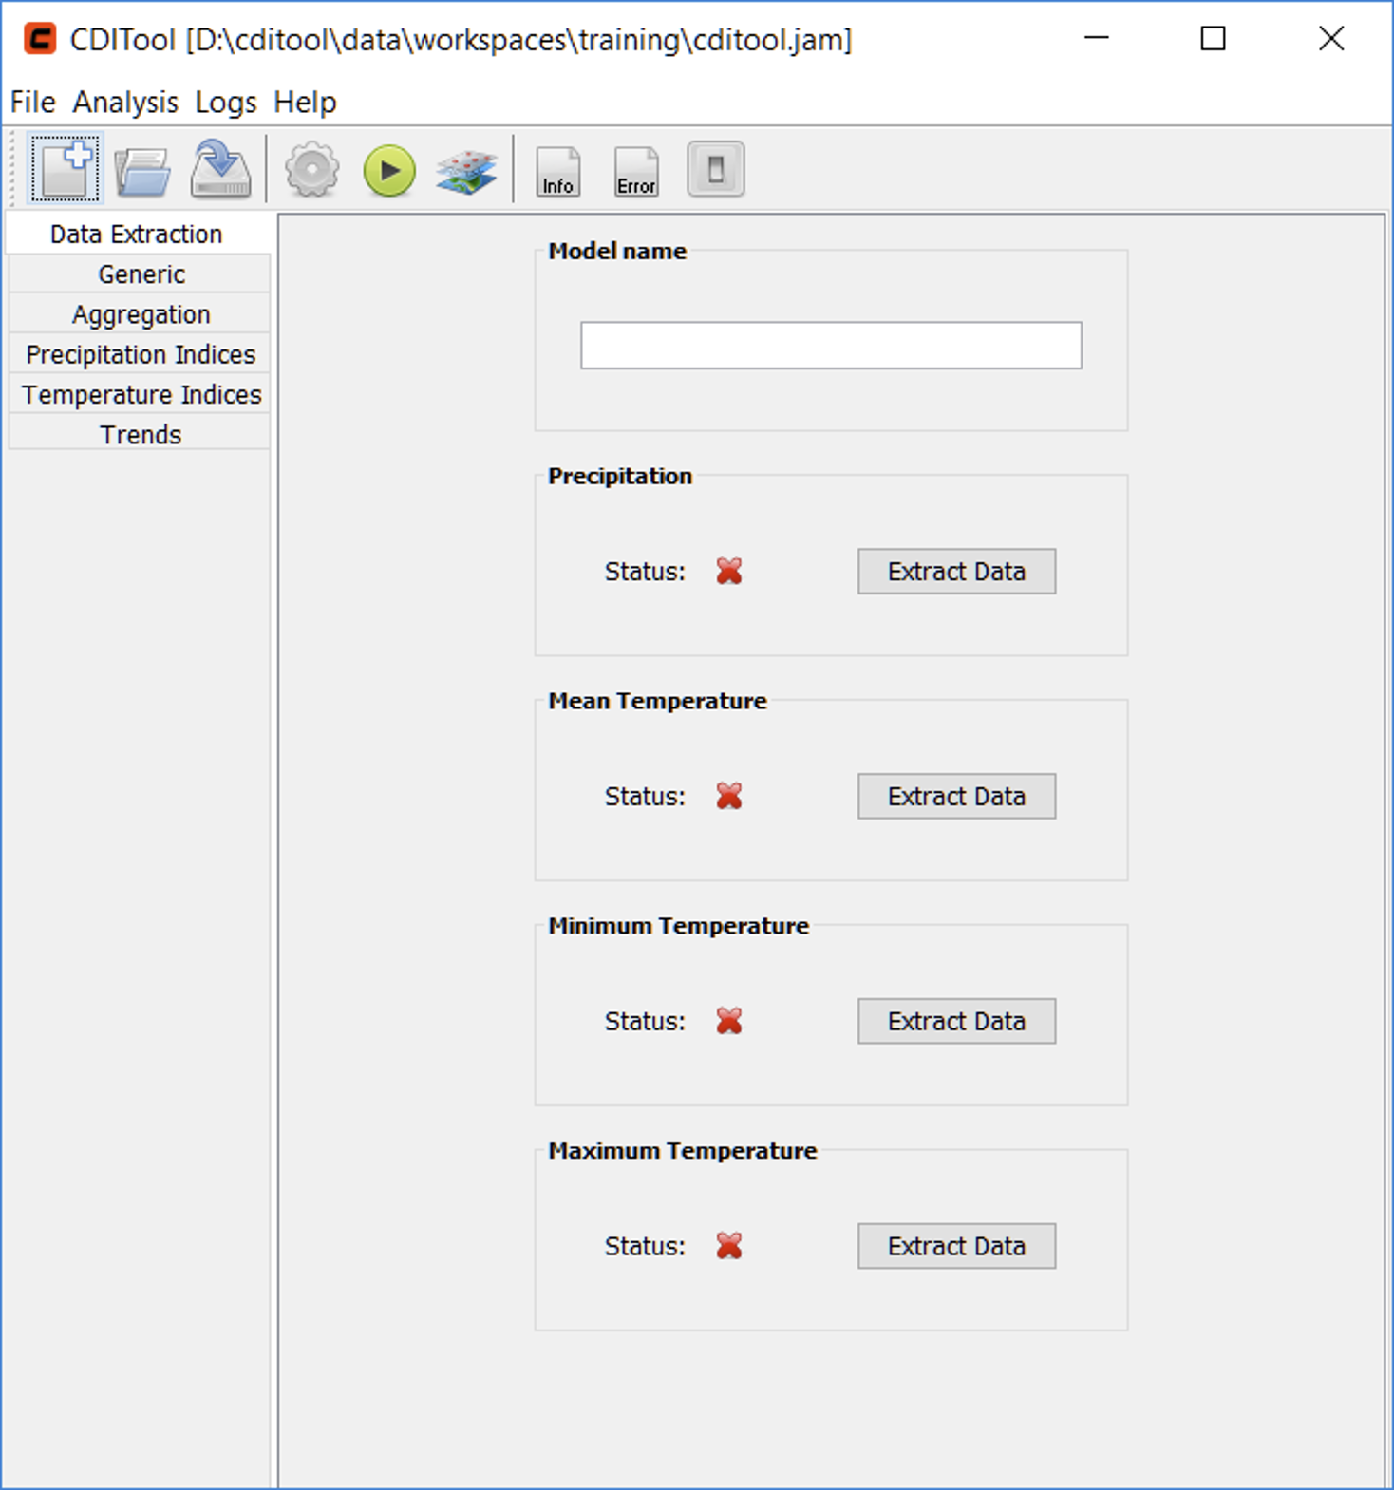Show the Error log icon
The width and height of the screenshot is (1394, 1490).
(x=635, y=172)
